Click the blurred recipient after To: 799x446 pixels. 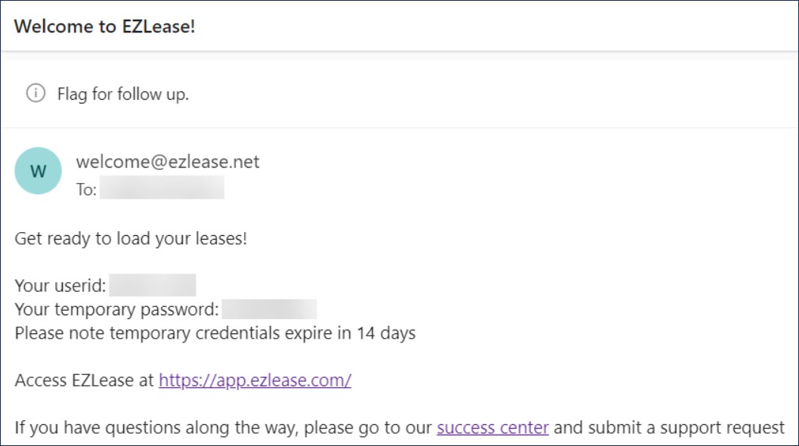click(x=162, y=187)
